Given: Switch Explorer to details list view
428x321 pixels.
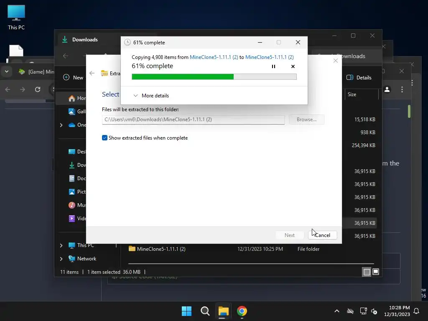Looking at the screenshot, I should [367, 272].
